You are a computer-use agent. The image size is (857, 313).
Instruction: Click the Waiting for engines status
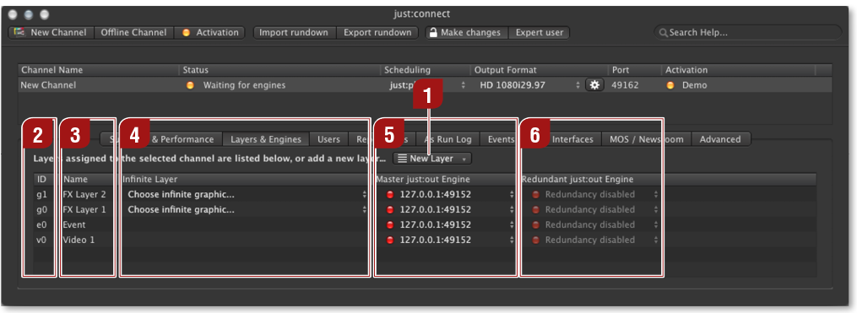click(244, 85)
